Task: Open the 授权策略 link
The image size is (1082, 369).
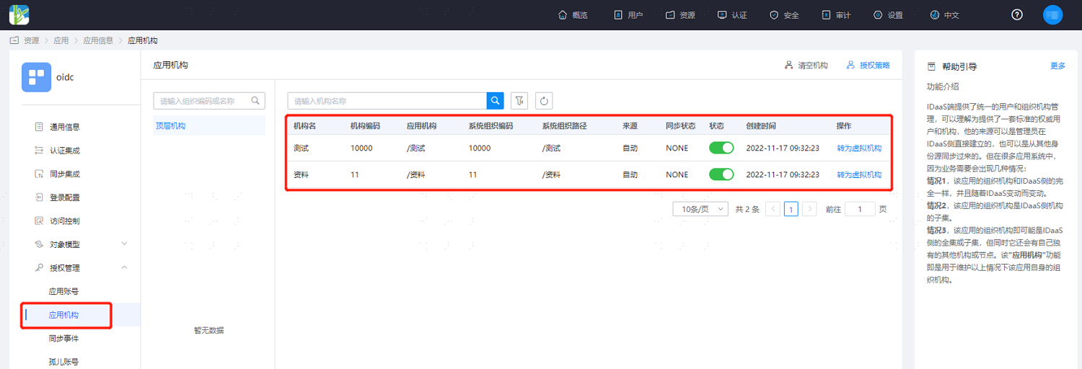Action: click(868, 65)
